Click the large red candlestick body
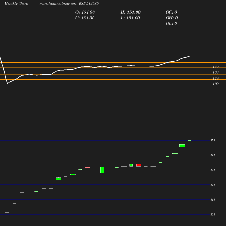226x226 pixels. (138, 165)
